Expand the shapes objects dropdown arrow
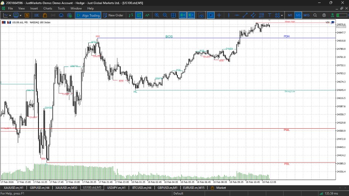The image size is (349, 196). (x=282, y=15)
